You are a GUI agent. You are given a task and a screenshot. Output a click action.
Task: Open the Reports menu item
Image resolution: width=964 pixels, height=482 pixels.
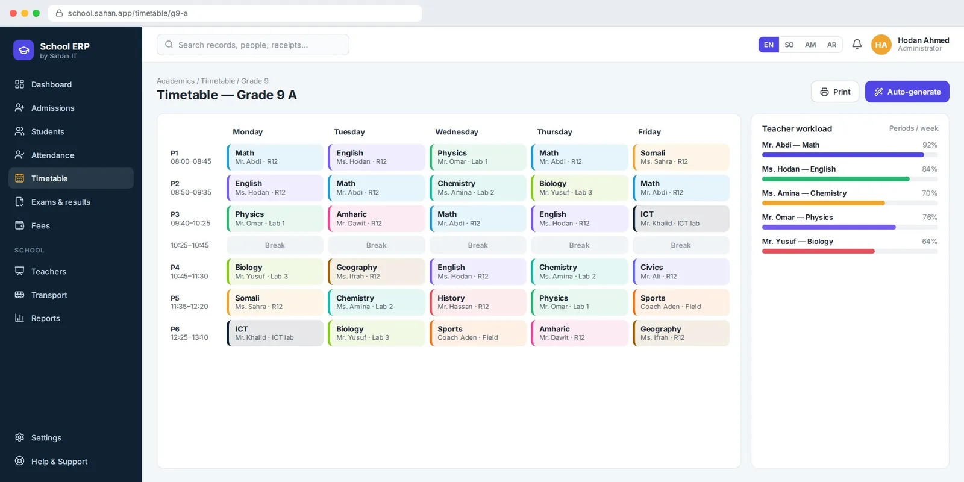(x=71, y=318)
